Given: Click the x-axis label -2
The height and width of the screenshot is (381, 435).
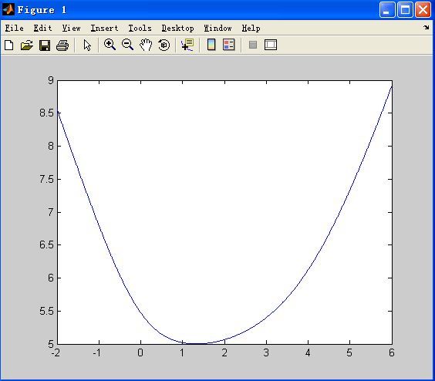Looking at the screenshot, I should [56, 352].
